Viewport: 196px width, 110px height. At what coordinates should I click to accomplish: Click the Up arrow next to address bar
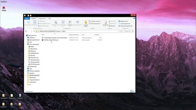point(34,31)
